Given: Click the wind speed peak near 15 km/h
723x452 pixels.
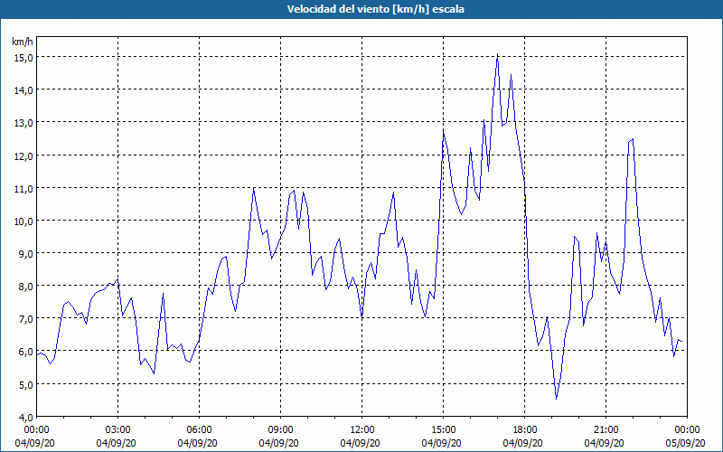Looking at the screenshot, I should coord(498,54).
